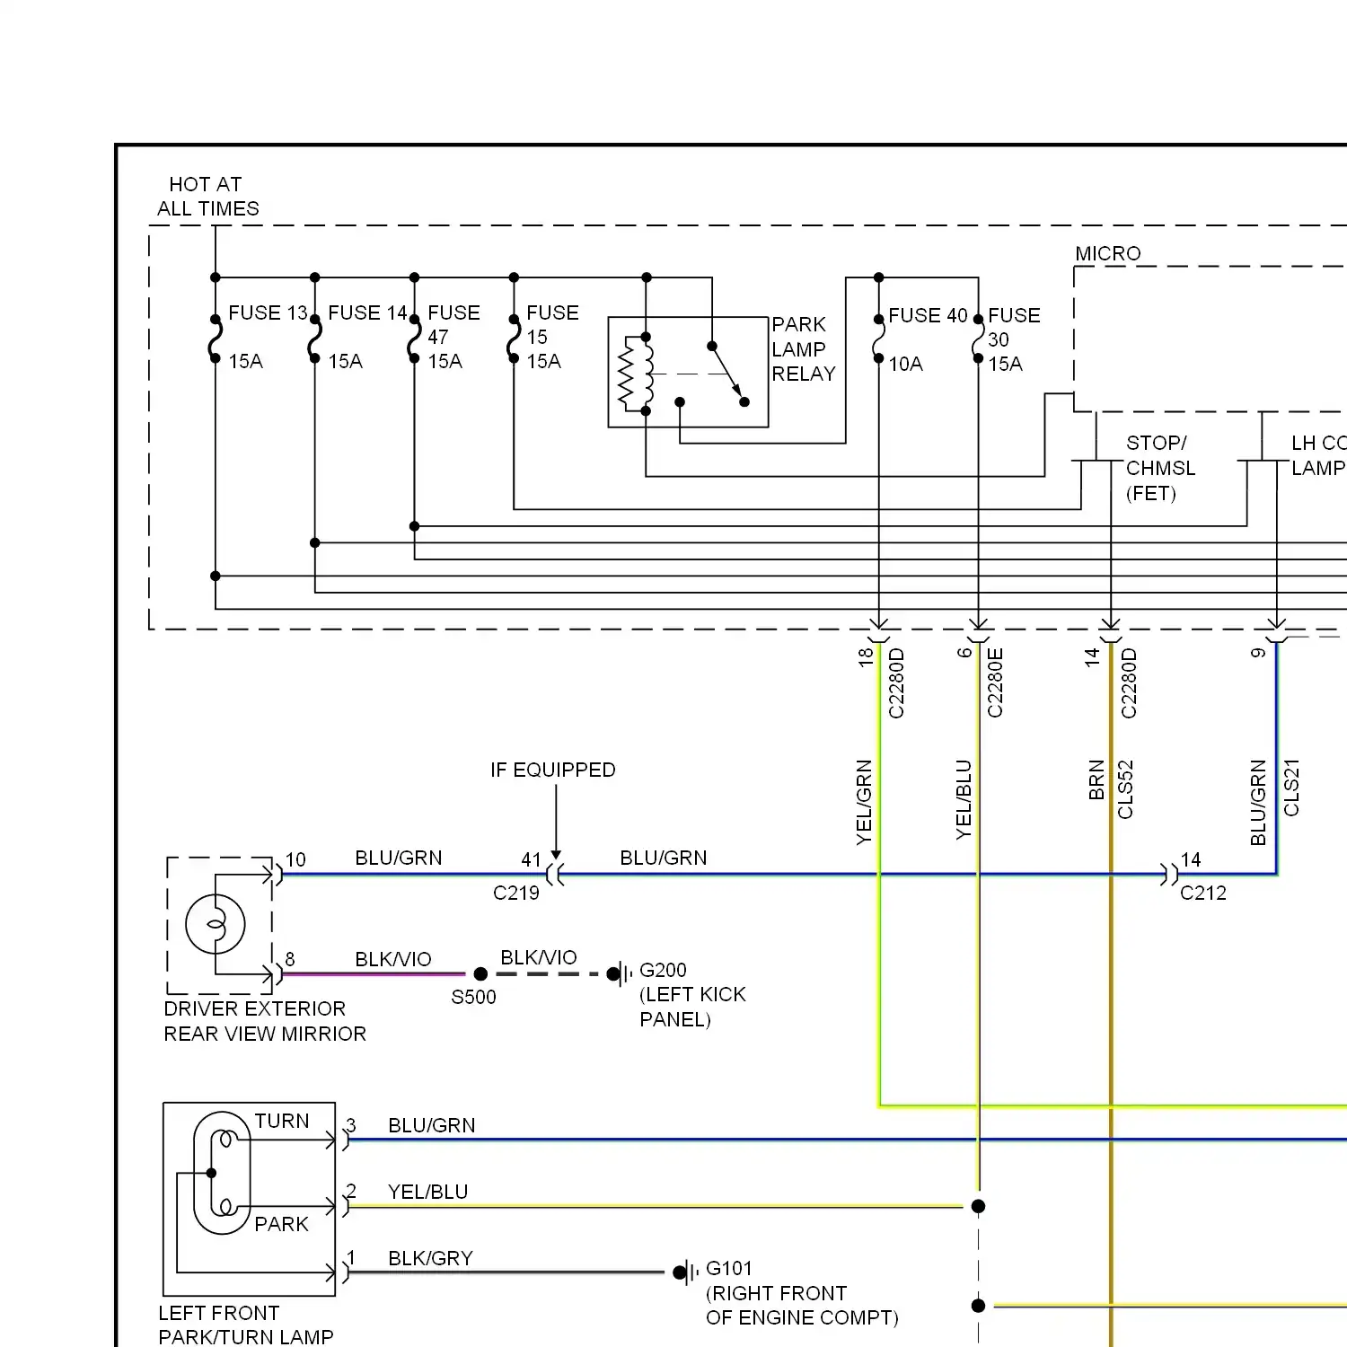Click the FUSE 47 label
1347x1347 pixels.
pyautogui.click(x=453, y=324)
